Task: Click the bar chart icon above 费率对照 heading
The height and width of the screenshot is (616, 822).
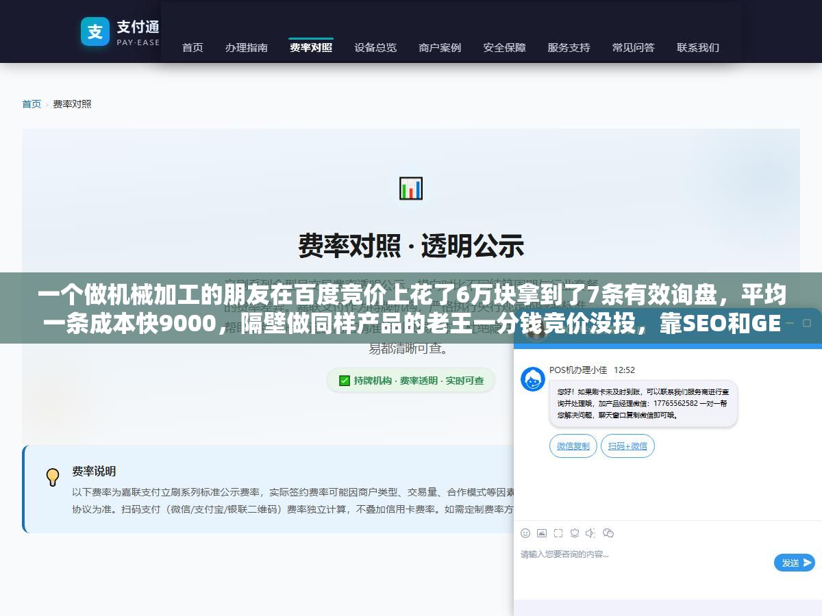Action: click(411, 188)
